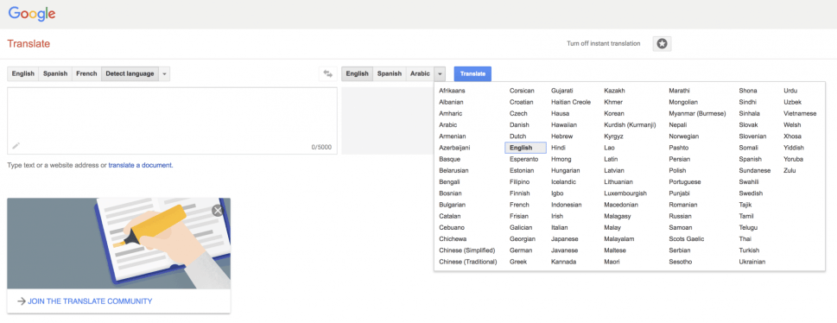Choose Vietnamese from the language list
This screenshot has width=837, height=323.
[800, 113]
